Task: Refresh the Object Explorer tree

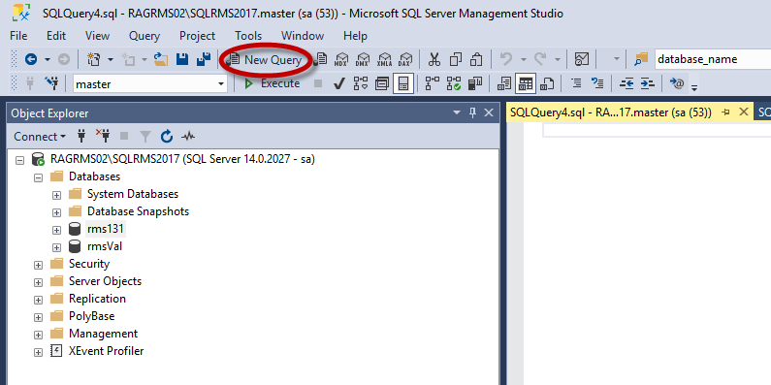Action: [x=167, y=136]
